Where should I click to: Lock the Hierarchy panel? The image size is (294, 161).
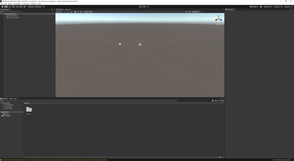coord(52,10)
